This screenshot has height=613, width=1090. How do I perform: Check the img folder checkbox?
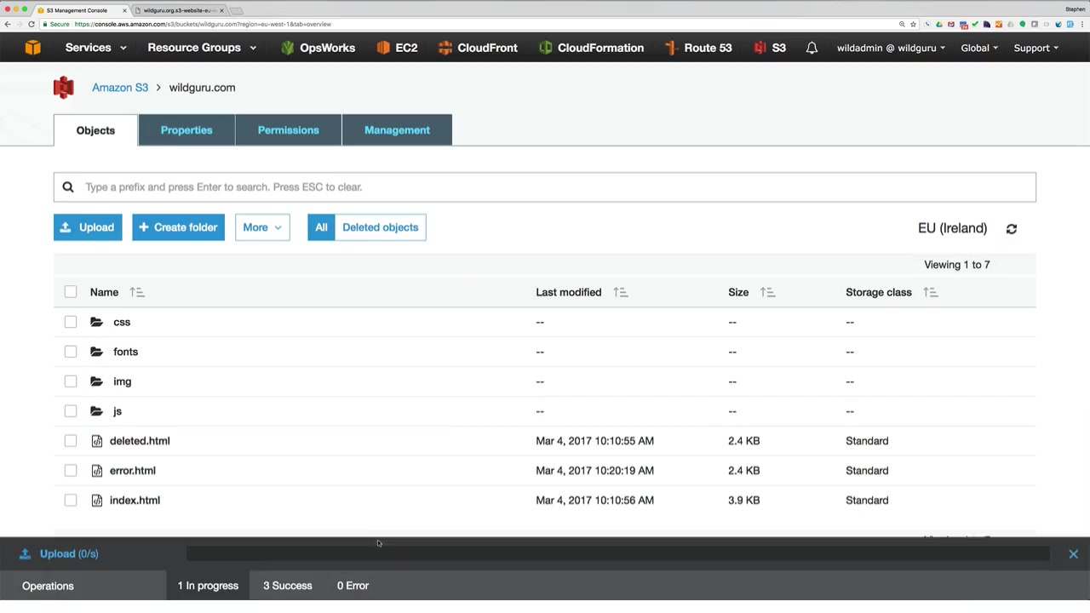[x=71, y=381]
